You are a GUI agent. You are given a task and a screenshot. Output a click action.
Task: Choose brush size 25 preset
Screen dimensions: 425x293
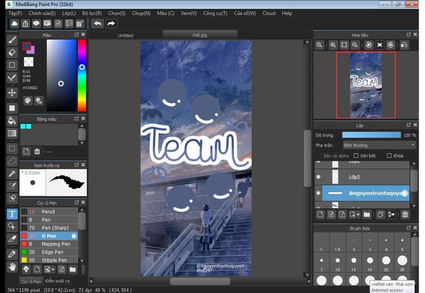[402, 262]
